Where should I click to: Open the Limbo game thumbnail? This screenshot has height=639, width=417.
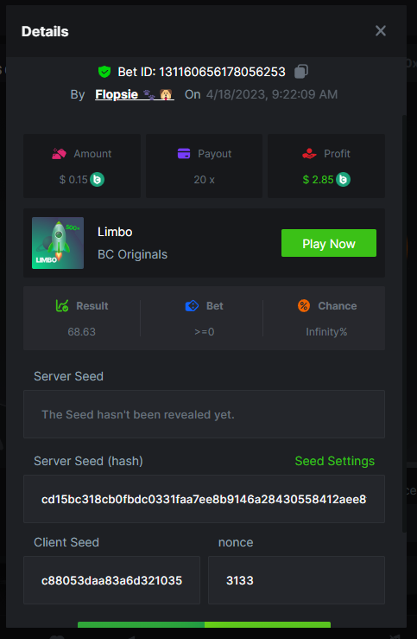pyautogui.click(x=58, y=243)
